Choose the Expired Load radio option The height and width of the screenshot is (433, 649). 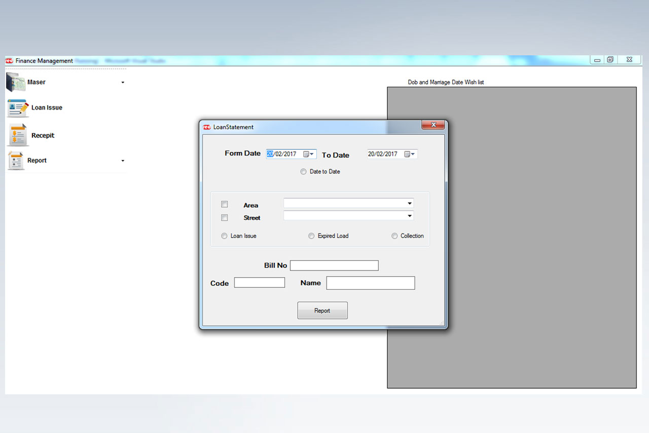[x=311, y=236]
